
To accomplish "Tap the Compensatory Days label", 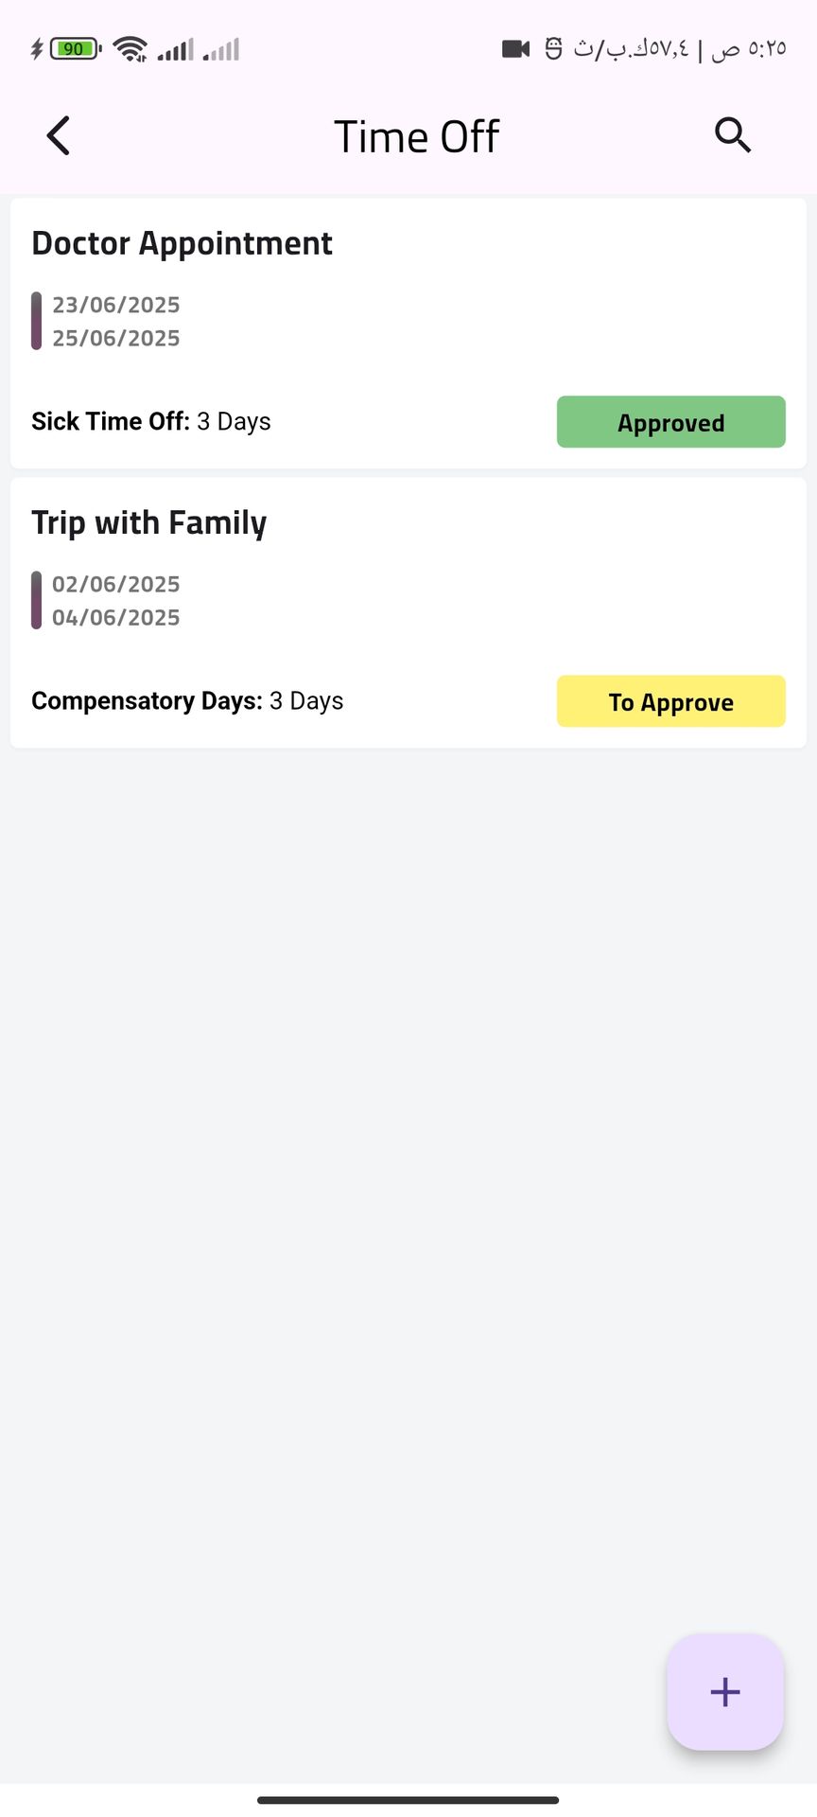I will click(147, 701).
